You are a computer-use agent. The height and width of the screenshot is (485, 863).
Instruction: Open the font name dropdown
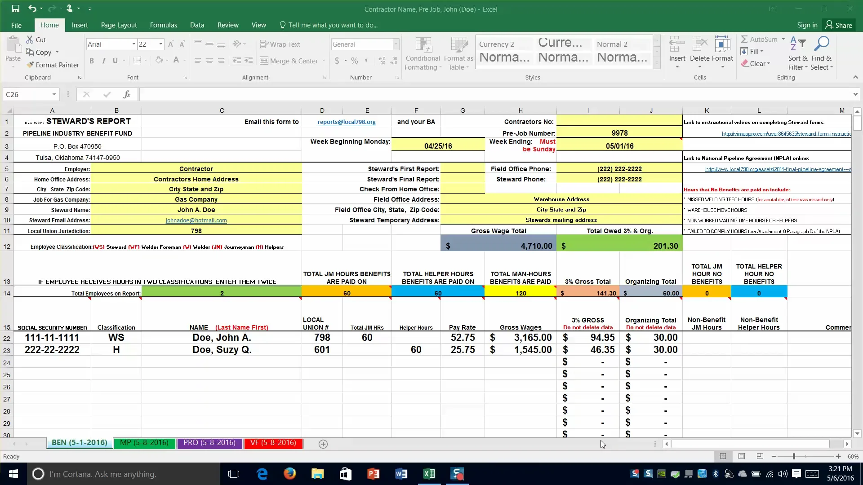133,44
